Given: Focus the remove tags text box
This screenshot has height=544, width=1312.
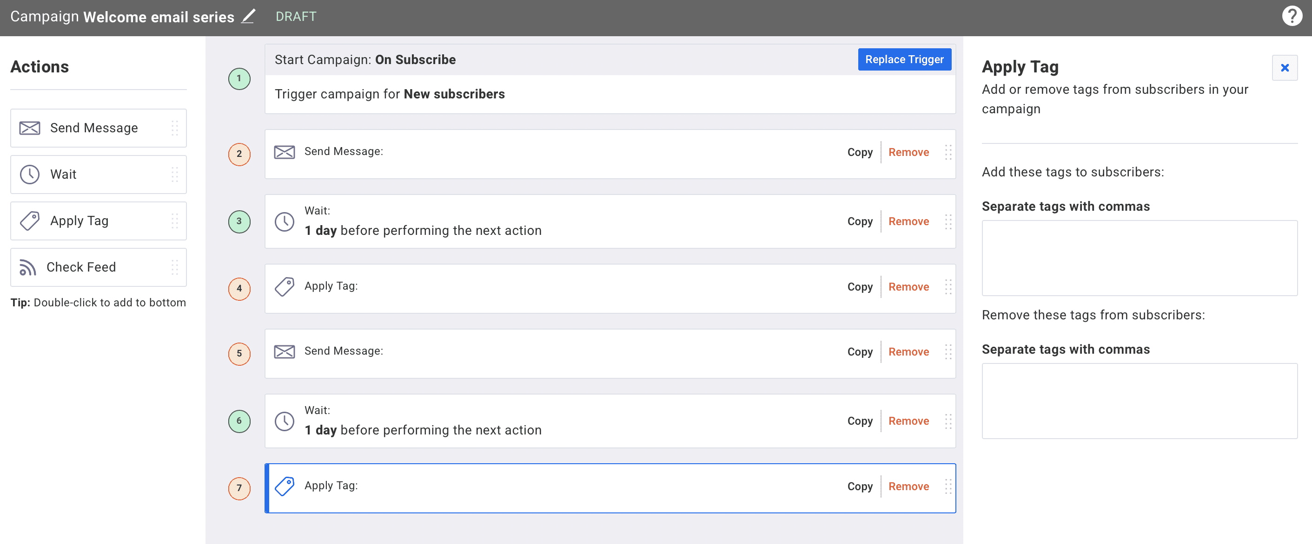Looking at the screenshot, I should (x=1140, y=401).
